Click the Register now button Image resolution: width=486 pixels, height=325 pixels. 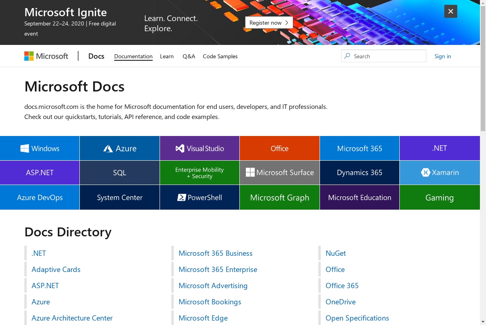pyautogui.click(x=269, y=23)
